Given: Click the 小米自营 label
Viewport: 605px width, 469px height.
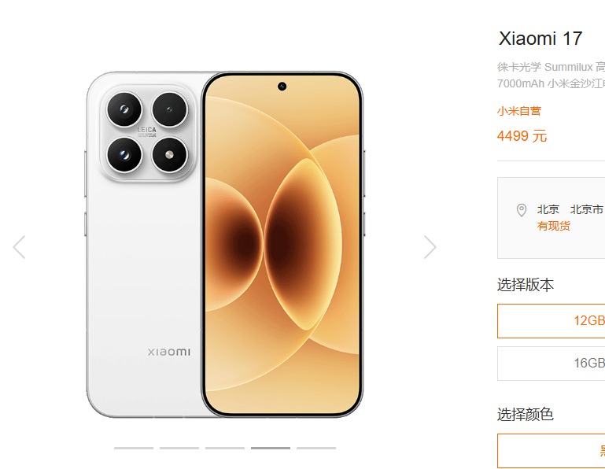Looking at the screenshot, I should (519, 111).
